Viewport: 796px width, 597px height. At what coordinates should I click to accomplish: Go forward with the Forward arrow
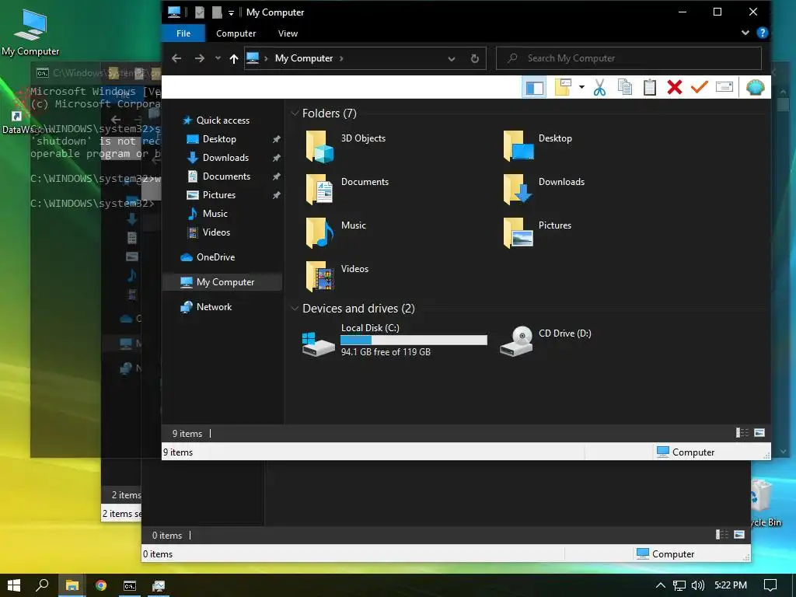(x=200, y=58)
